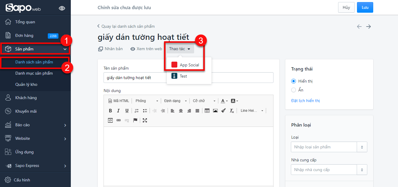This screenshot has width=398, height=187.
Task: Open the Phông font dropdown
Action: click(147, 101)
